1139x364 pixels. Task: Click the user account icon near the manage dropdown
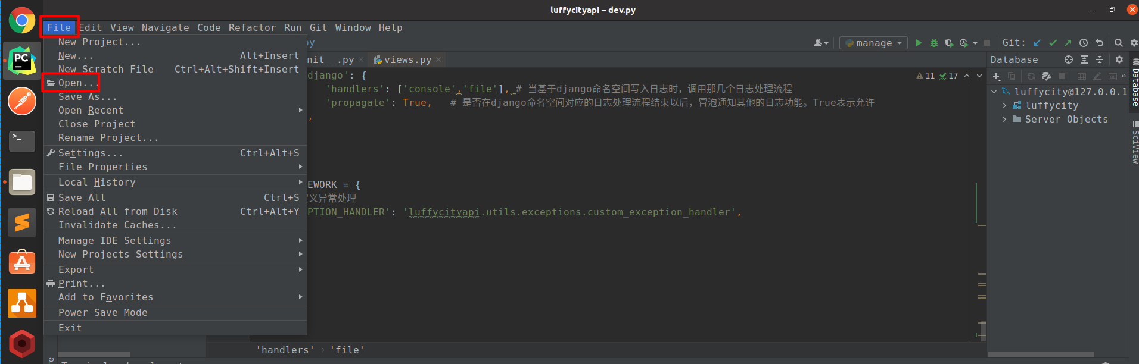[x=821, y=43]
